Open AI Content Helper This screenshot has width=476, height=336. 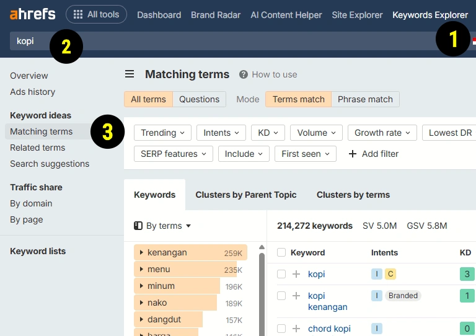(286, 15)
